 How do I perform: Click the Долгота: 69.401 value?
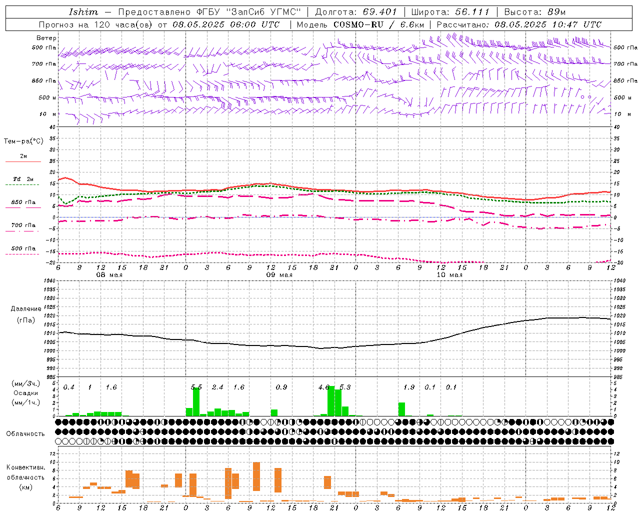pyautogui.click(x=356, y=12)
